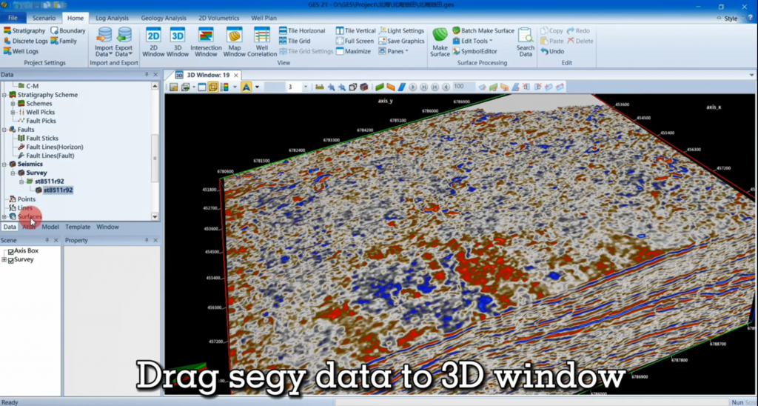This screenshot has width=758, height=406.
Task: Close the 3D Window: 19 tab
Action: click(236, 75)
